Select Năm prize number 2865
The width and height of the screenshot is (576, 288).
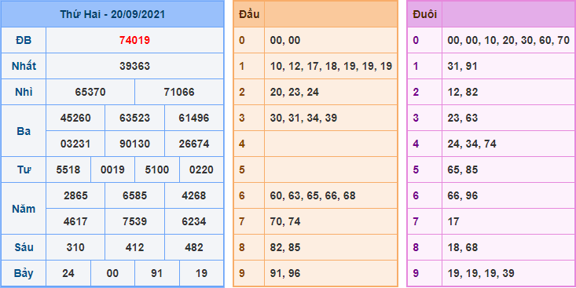(75, 195)
